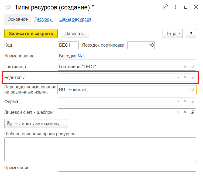The image size is (203, 176).
Task: Open the Цены ресурсов tab
Action: pyautogui.click(x=75, y=19)
